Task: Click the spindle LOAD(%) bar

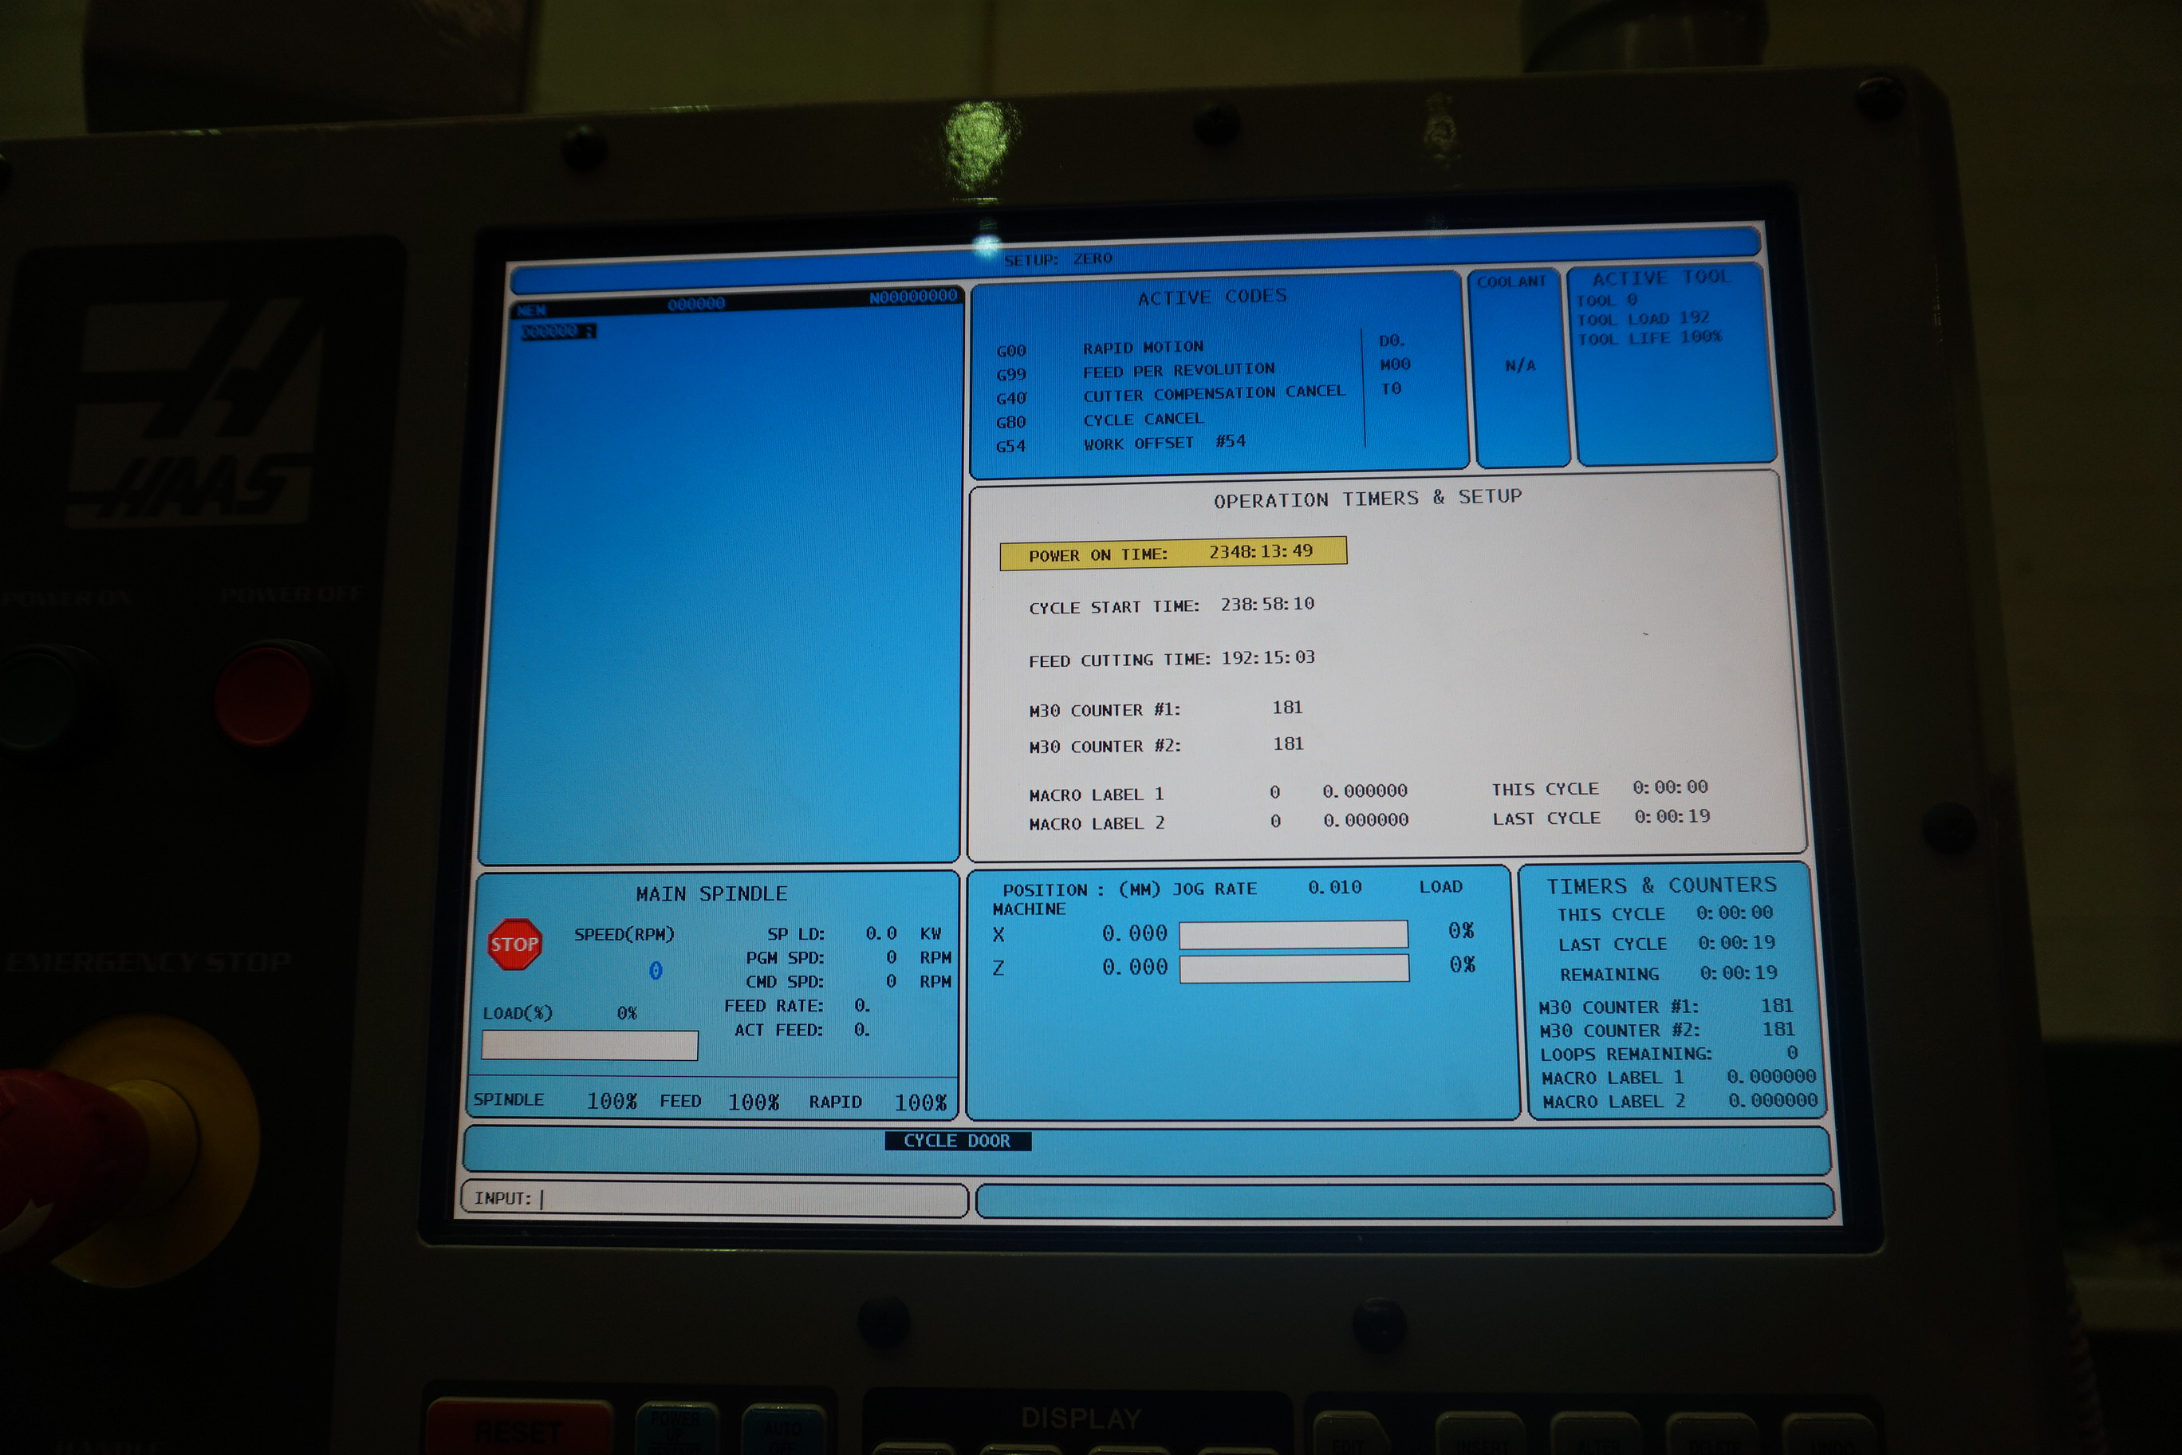Action: point(589,1045)
